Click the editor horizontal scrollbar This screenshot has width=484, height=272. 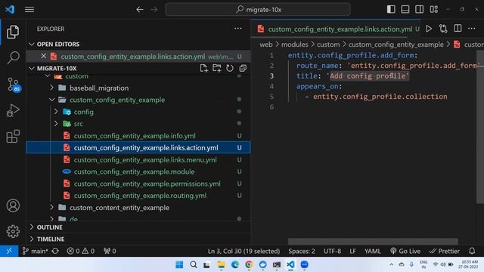(373, 241)
